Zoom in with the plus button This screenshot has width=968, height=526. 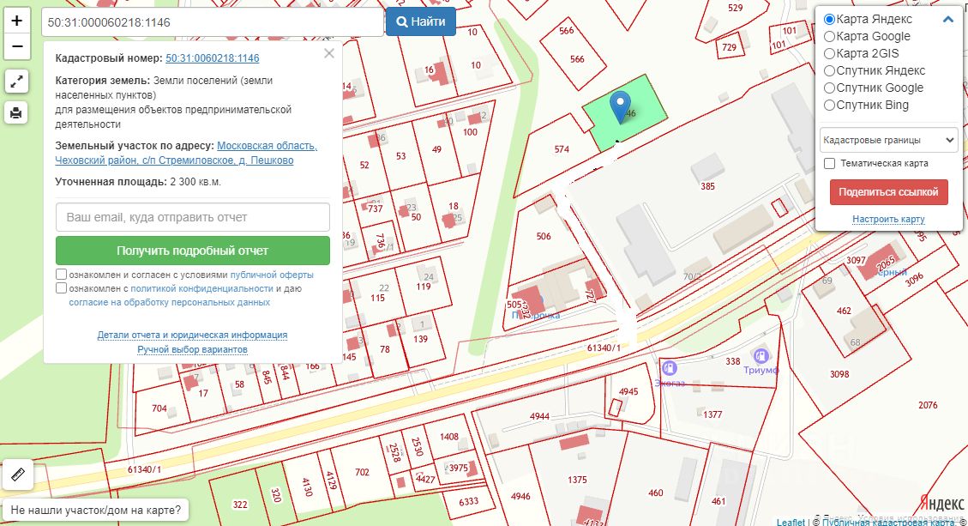(17, 21)
